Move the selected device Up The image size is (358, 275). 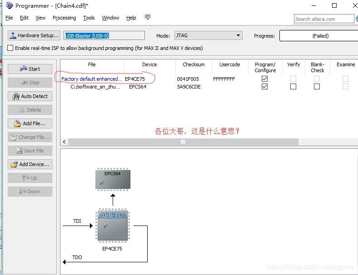tap(30, 178)
